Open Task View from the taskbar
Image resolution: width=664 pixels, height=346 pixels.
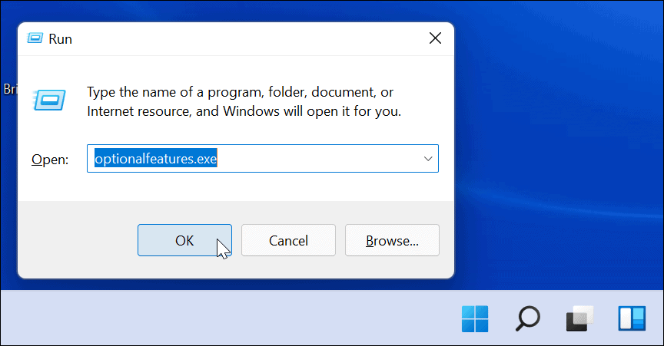coord(579,318)
